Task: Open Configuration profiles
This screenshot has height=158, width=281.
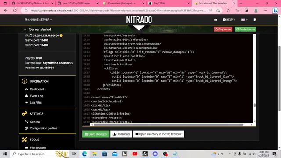Action: pos(43,129)
